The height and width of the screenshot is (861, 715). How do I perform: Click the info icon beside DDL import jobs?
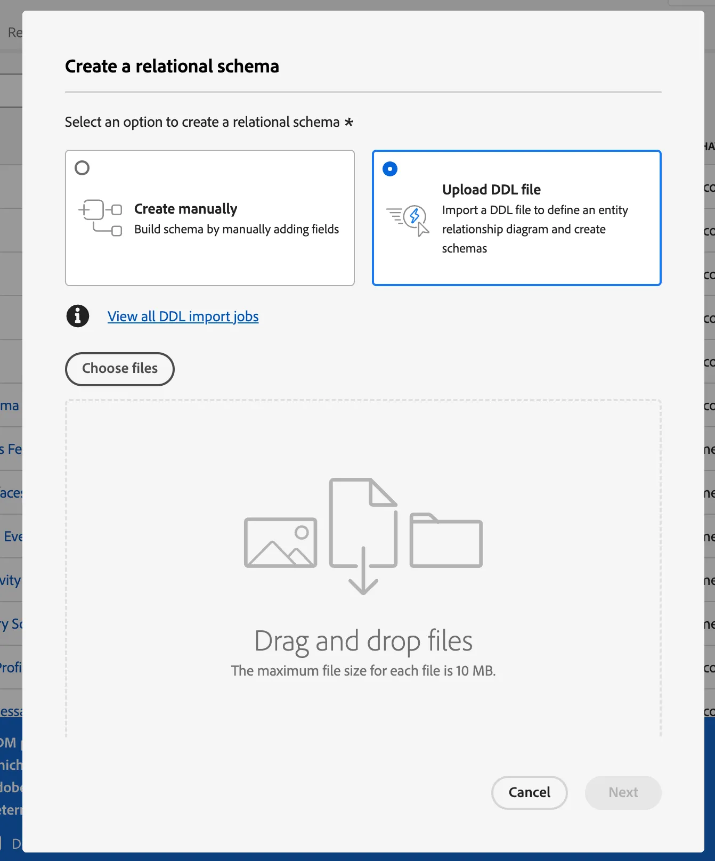pos(78,316)
